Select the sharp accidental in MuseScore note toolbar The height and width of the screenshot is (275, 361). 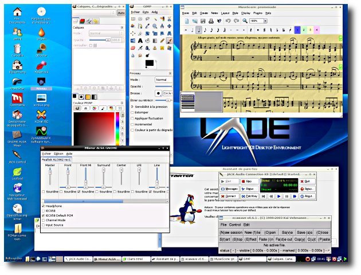point(264,30)
